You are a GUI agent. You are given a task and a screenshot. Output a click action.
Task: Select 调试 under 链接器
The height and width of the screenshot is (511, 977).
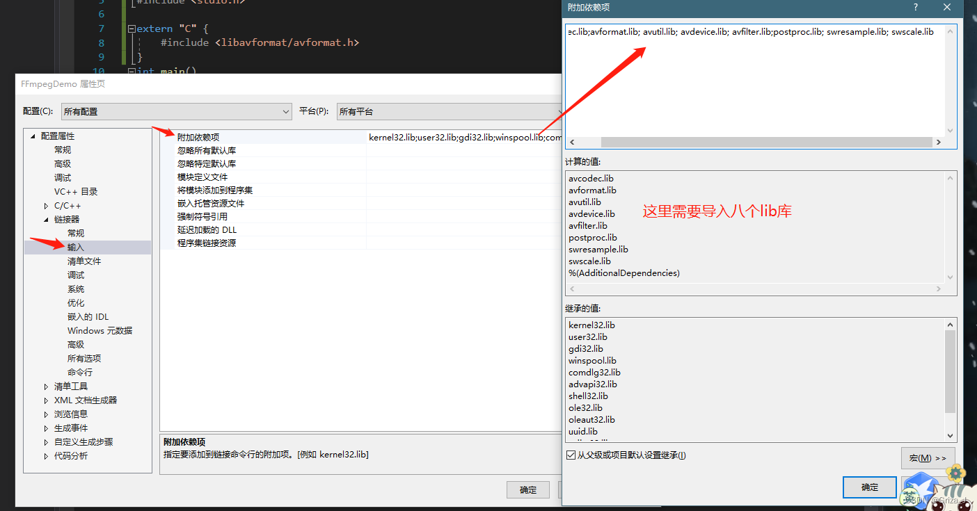pyautogui.click(x=76, y=275)
